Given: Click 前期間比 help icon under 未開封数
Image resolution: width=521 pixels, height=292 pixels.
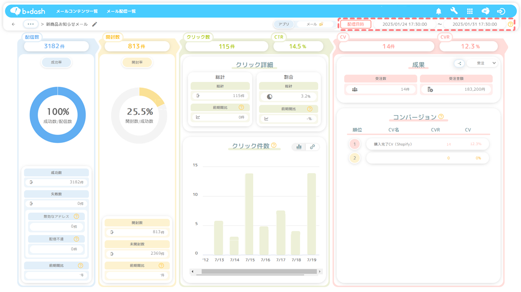Looking at the screenshot, I should tap(161, 266).
